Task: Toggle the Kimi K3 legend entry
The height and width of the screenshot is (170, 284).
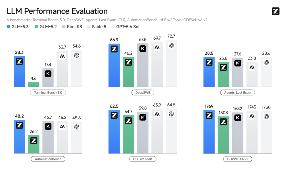Action: click(x=72, y=27)
